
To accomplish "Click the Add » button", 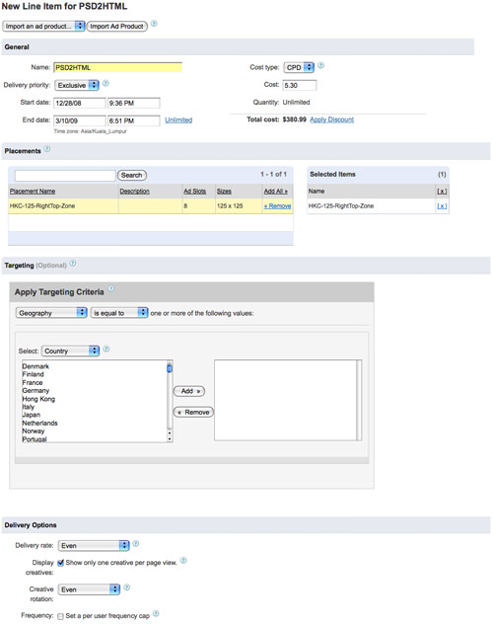I will pyautogui.click(x=189, y=391).
